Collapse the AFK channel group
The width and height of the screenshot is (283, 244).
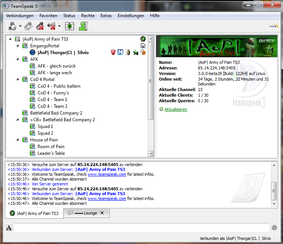coord(18,59)
